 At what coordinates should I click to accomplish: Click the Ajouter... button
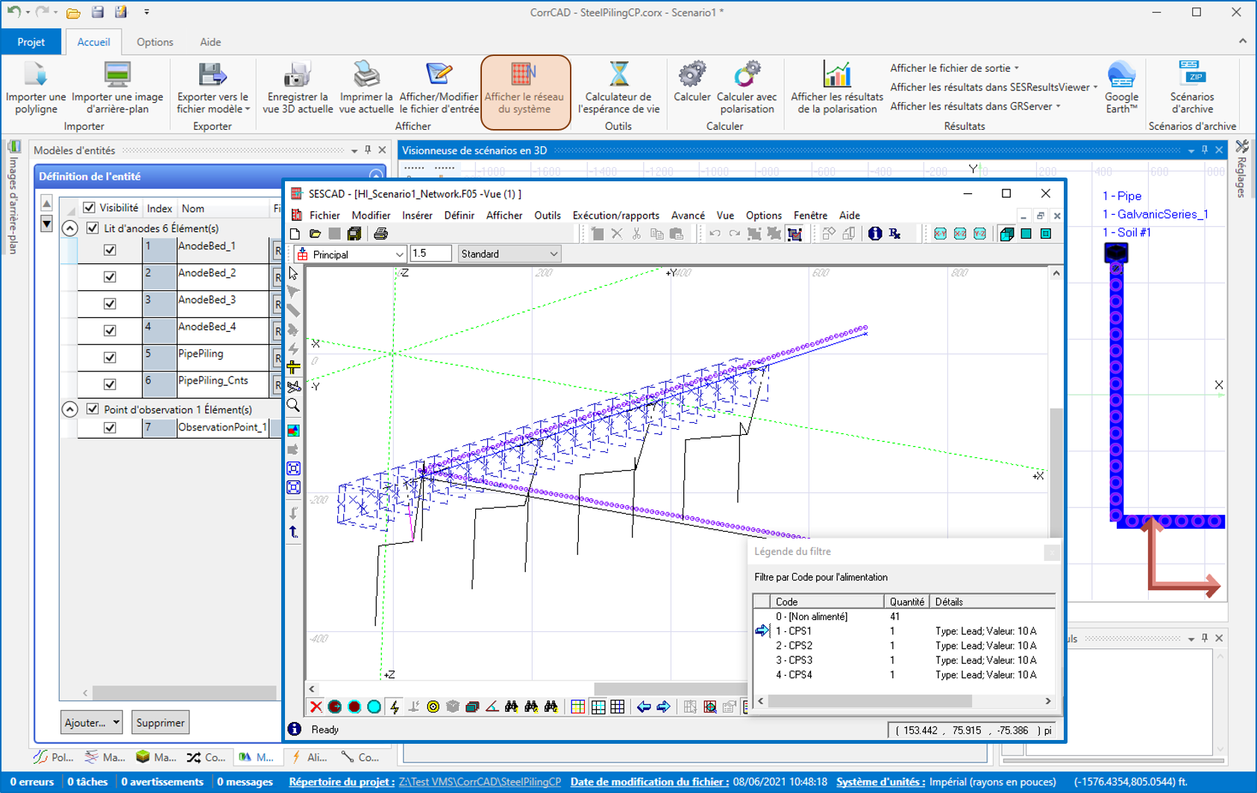pos(92,722)
